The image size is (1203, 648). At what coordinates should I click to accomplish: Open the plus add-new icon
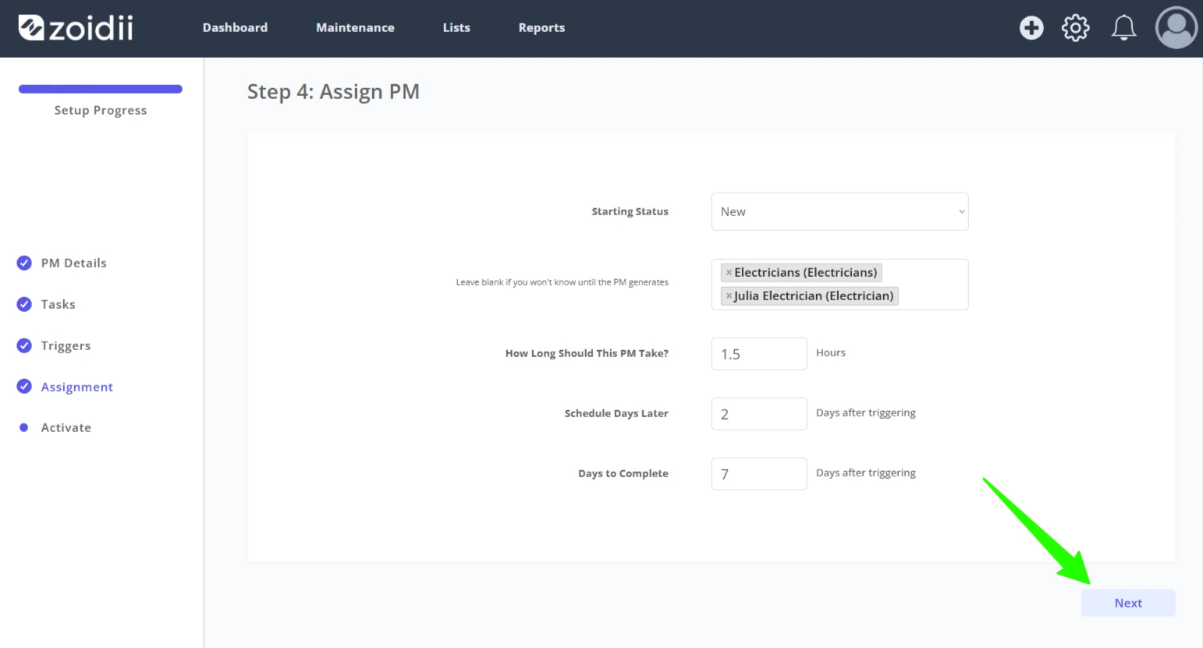[x=1031, y=28]
